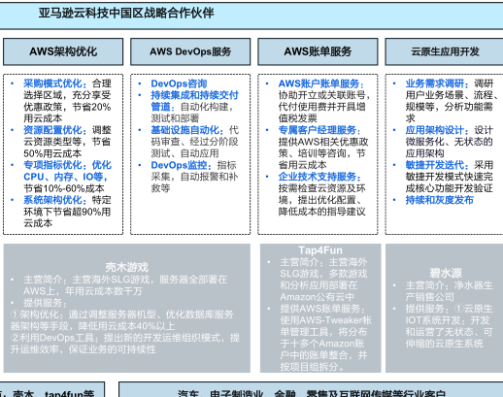Click the 壳木游戏 case study title
Viewport: 503px width, 397px height.
click(x=126, y=267)
